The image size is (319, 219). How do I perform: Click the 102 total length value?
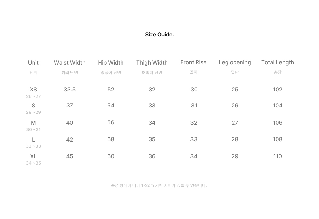278,90
